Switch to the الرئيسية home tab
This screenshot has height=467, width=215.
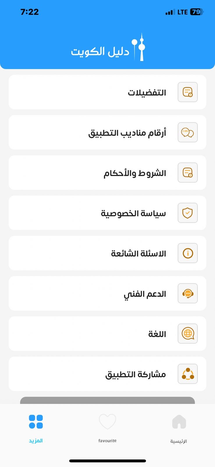[179, 428]
